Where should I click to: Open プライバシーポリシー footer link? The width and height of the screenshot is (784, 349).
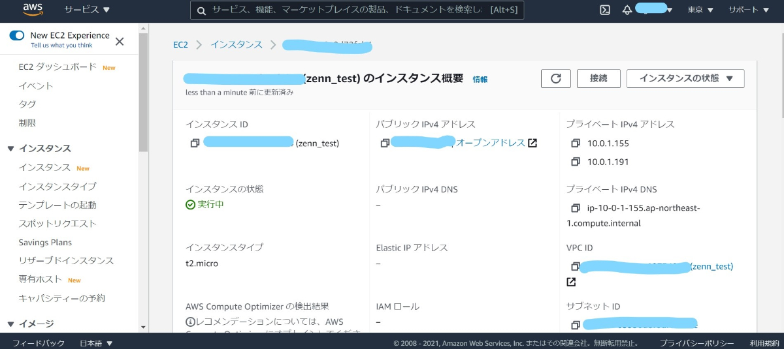[696, 342]
